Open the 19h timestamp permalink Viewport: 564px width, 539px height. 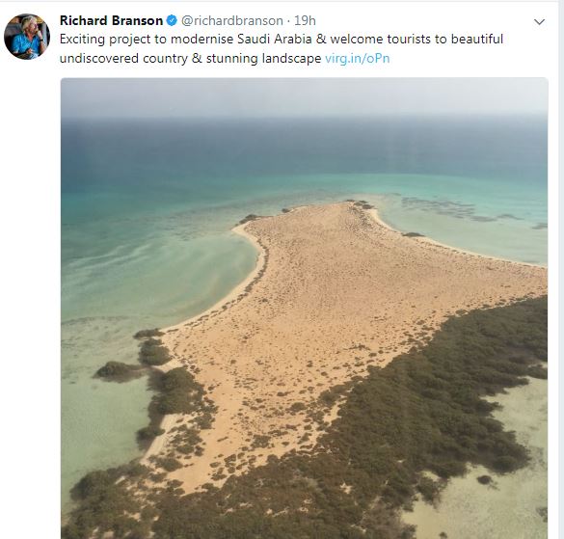305,21
